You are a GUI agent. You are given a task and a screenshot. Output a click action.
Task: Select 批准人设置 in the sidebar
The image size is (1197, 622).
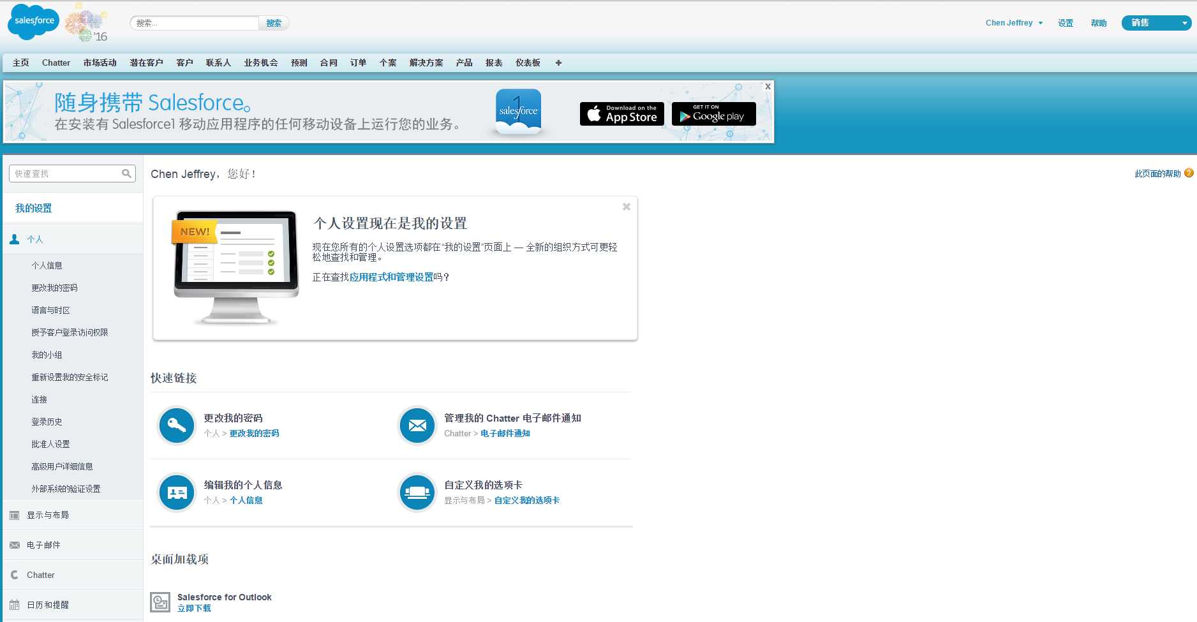51,444
